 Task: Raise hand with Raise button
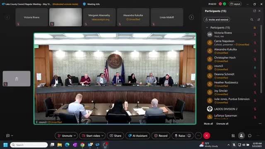180,136
